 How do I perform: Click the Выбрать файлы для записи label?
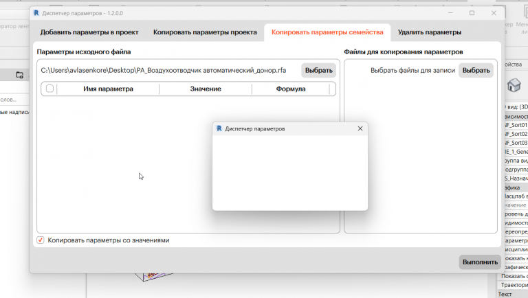point(412,70)
